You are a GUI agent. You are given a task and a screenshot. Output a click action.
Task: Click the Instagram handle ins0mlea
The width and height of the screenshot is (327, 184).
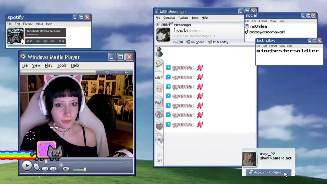[258, 26]
